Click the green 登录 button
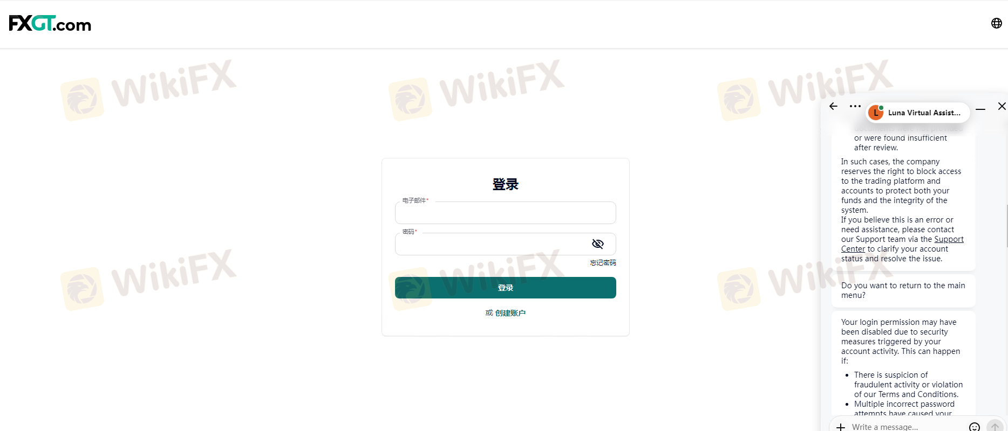 tap(505, 288)
